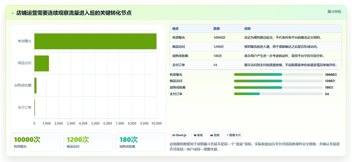The height and width of the screenshot is (162, 352).
Task: Click the 加购或收藏 progress bar
Action: coord(278,88)
